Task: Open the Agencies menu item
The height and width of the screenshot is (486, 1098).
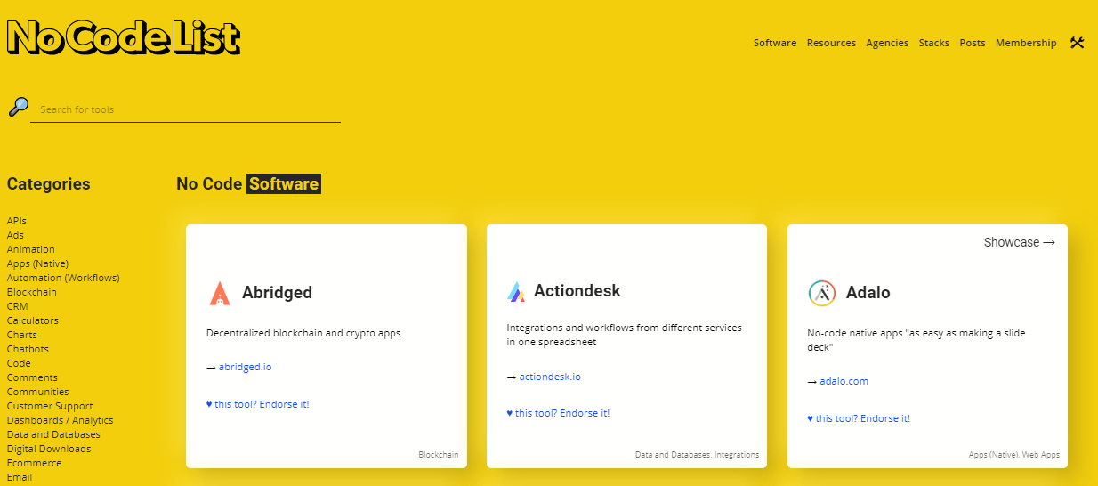Action: [887, 43]
